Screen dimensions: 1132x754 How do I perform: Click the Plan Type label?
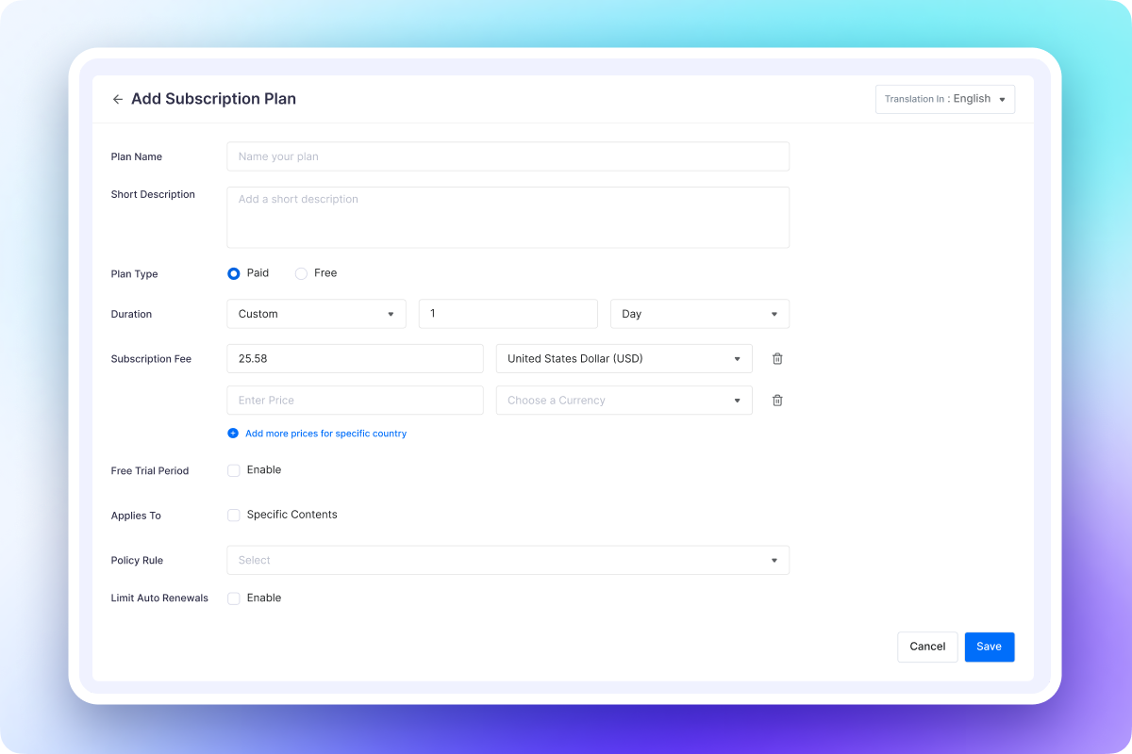(x=135, y=274)
